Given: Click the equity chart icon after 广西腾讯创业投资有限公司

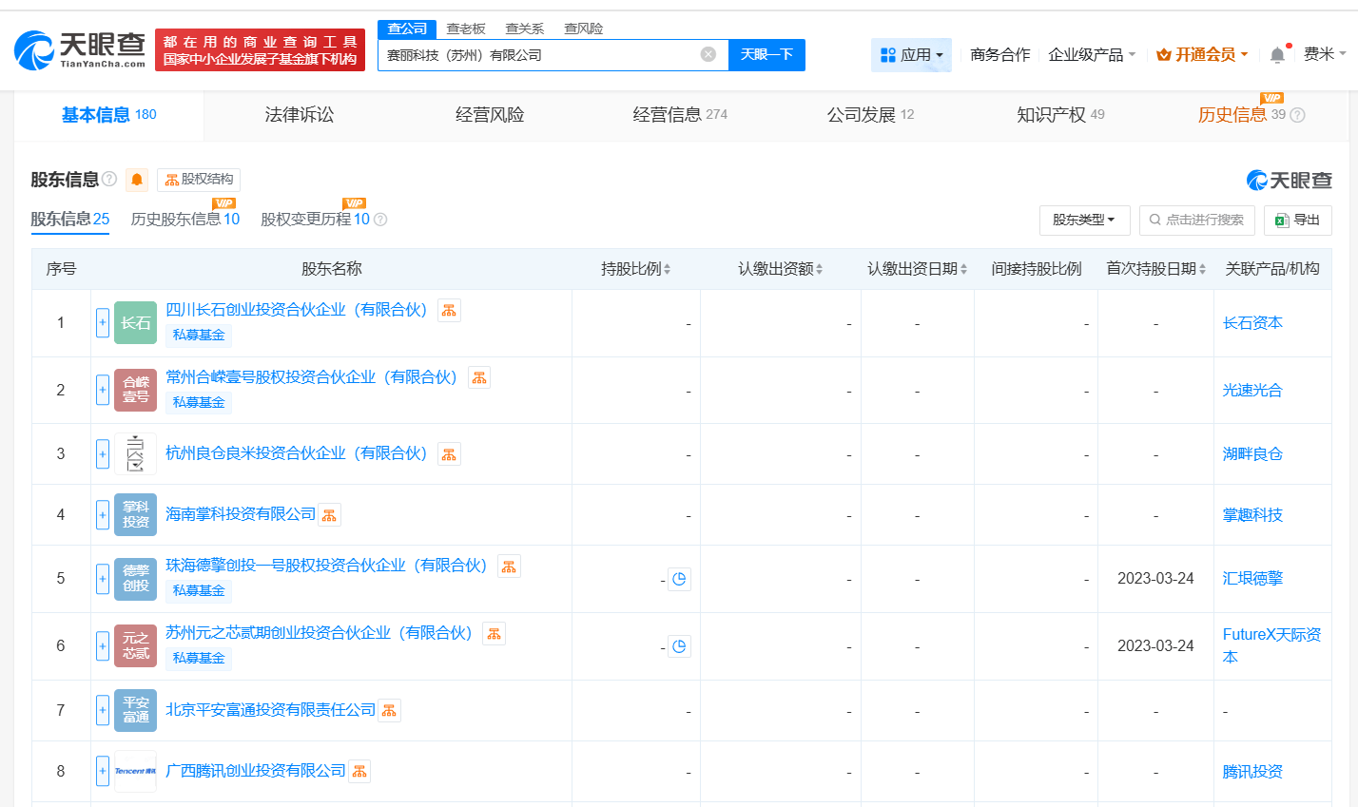Looking at the screenshot, I should 359,771.
